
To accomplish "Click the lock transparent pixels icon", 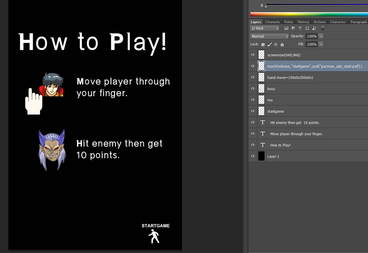I will [x=263, y=44].
